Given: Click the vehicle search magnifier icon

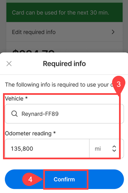Looking at the screenshot, I should (15, 114).
